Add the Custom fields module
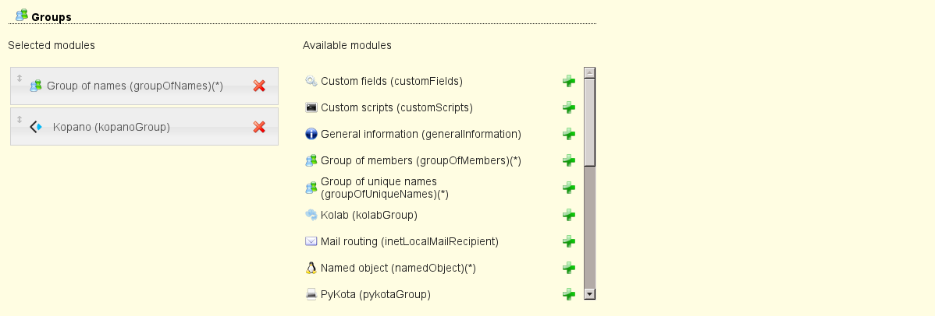935x316 pixels. pos(569,81)
